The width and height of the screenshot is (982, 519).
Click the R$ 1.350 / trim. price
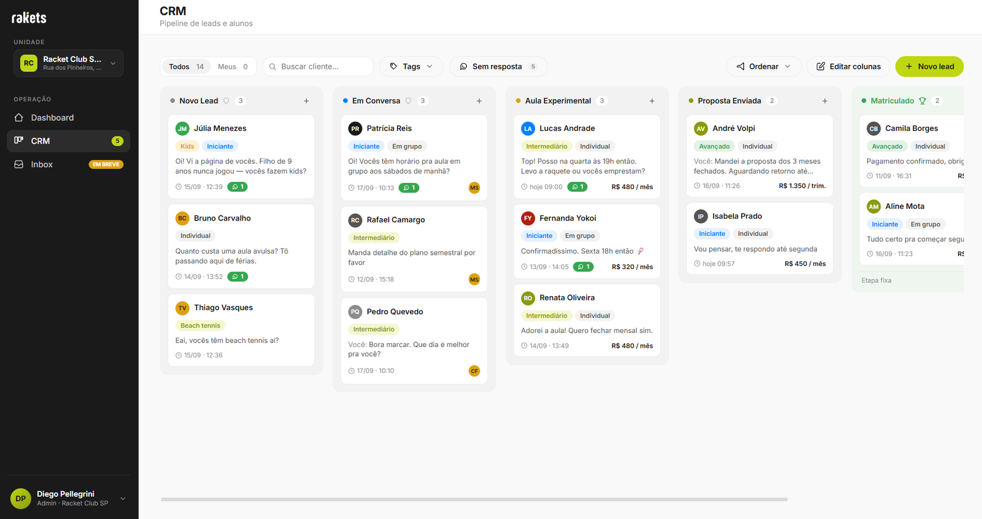tap(802, 186)
